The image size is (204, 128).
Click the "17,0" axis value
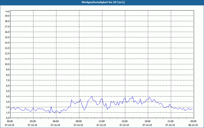pyautogui.click(x=7, y=27)
